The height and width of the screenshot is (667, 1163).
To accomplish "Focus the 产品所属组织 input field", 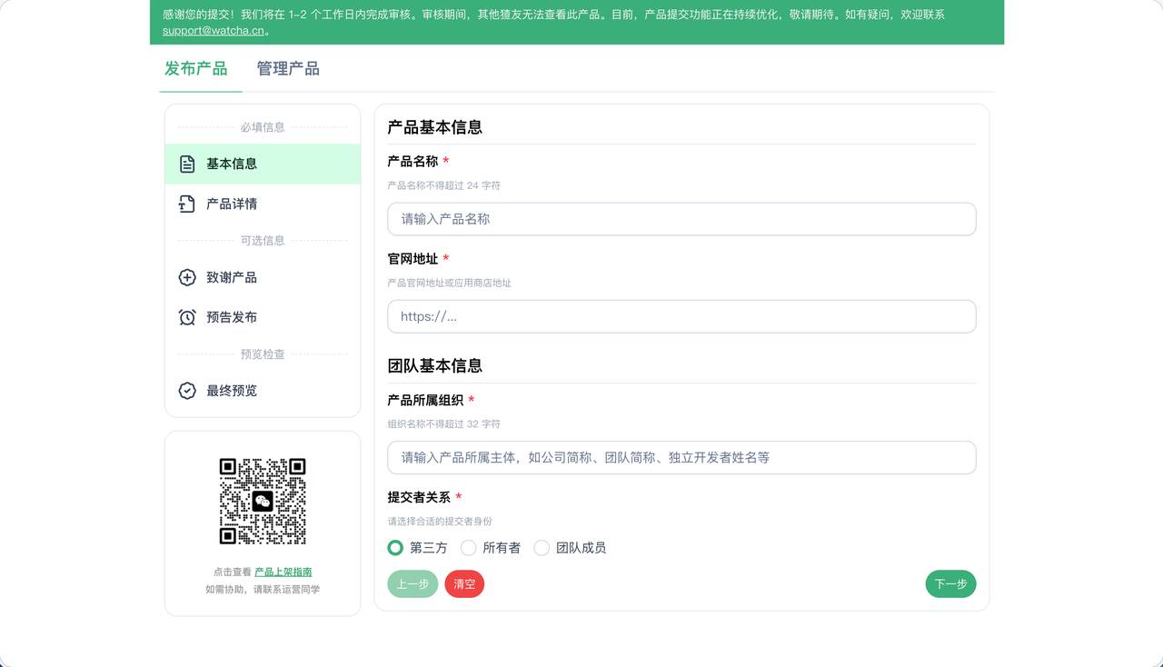I will pyautogui.click(x=681, y=457).
